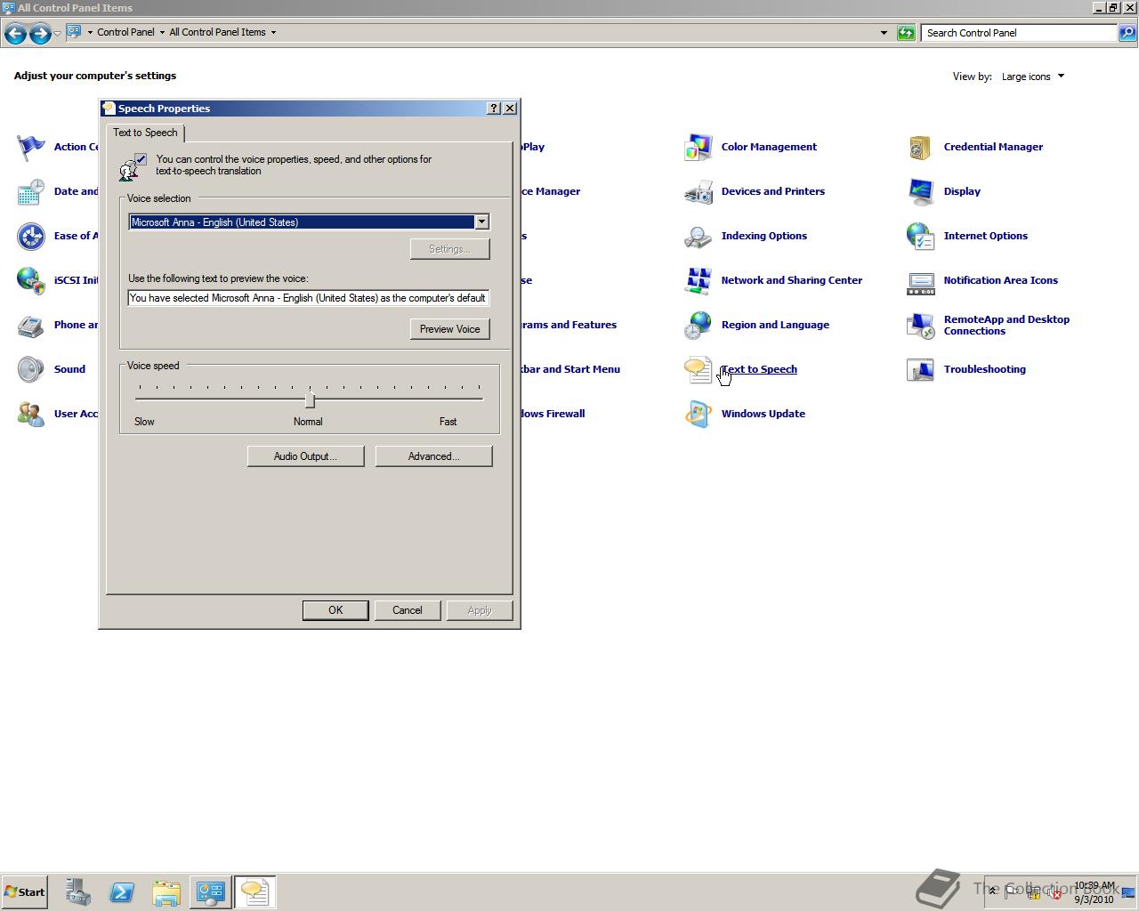
Task: Open the Credential Manager icon
Action: pyautogui.click(x=921, y=147)
